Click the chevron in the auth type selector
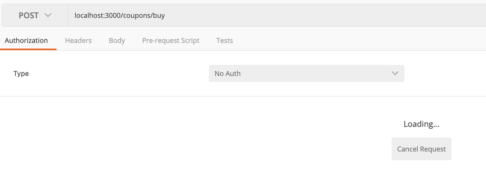486x172 pixels. (x=395, y=74)
